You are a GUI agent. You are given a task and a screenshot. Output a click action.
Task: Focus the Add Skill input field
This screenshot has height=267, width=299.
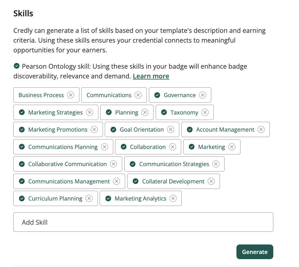click(143, 222)
